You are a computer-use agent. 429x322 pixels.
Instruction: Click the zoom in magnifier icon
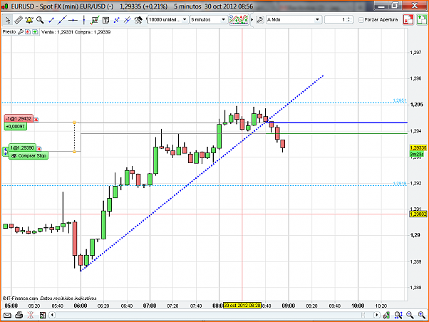click(422, 315)
